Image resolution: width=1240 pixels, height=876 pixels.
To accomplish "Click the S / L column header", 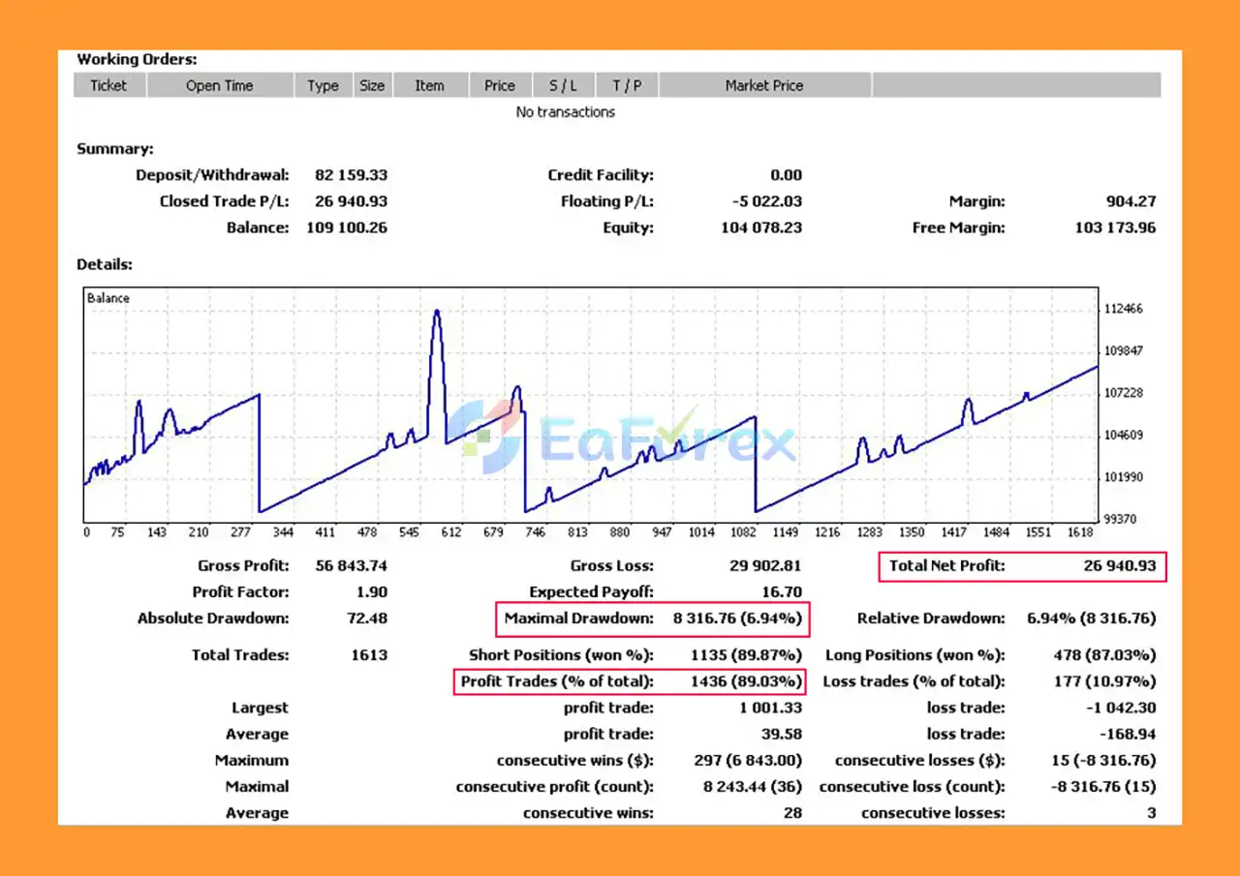I will coord(564,85).
